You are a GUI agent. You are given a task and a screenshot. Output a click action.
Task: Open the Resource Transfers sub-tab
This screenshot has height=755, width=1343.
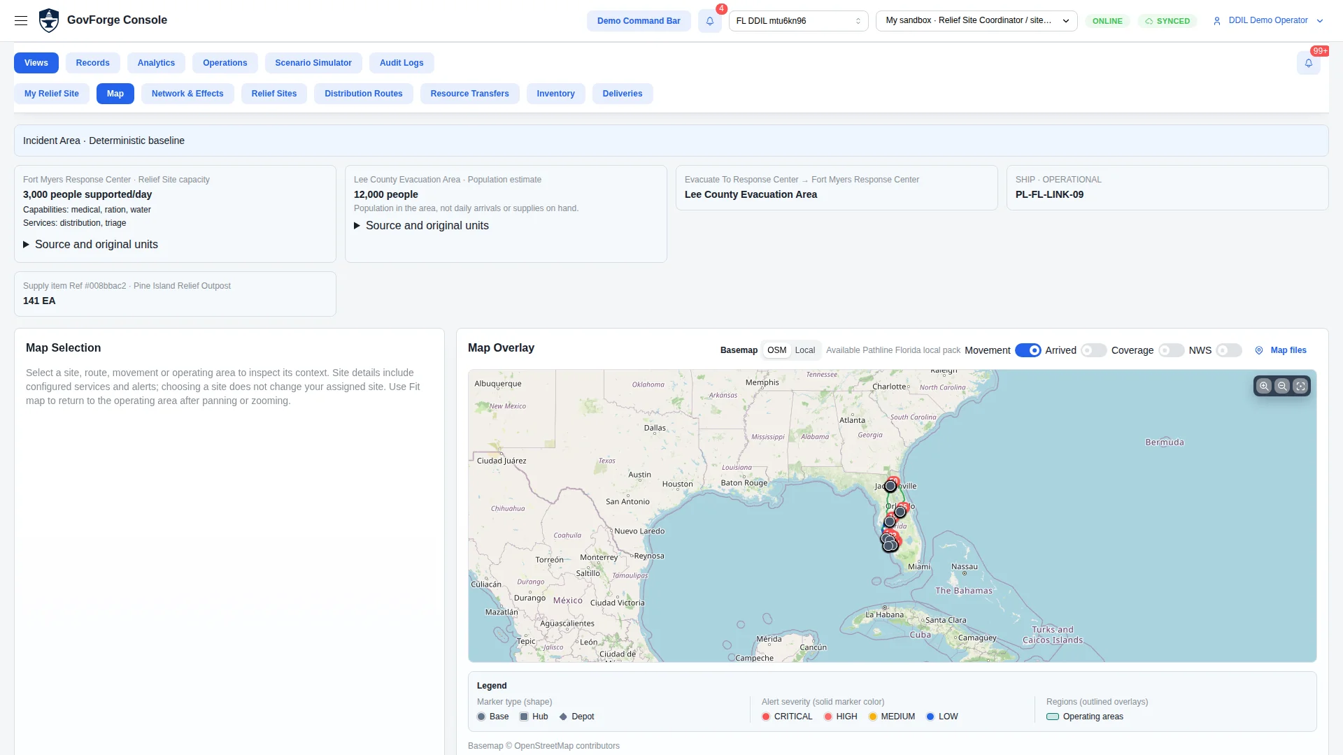click(x=470, y=94)
